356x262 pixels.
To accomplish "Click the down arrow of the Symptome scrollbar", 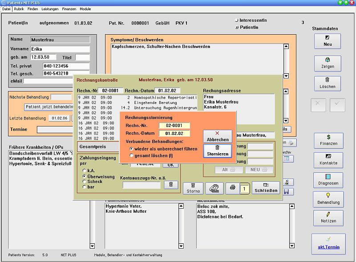I will 286,76.
